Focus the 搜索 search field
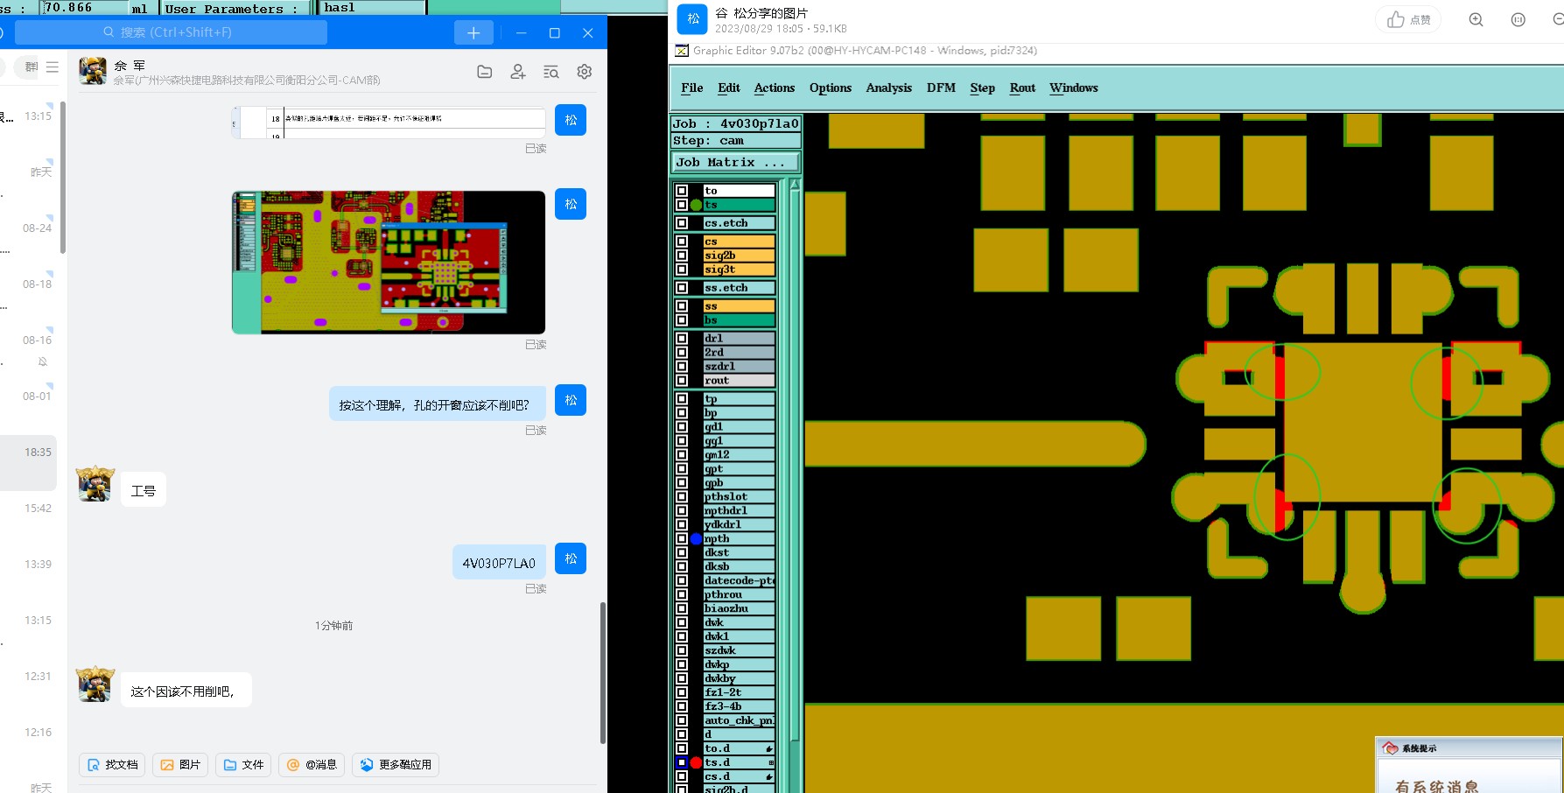The image size is (1564, 793). [x=172, y=32]
